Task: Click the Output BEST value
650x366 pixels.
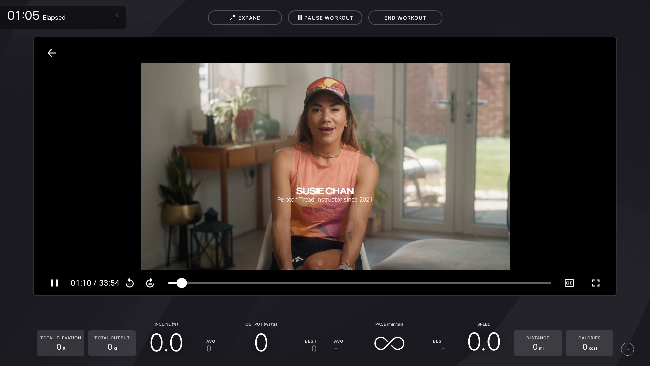Action: tap(314, 349)
